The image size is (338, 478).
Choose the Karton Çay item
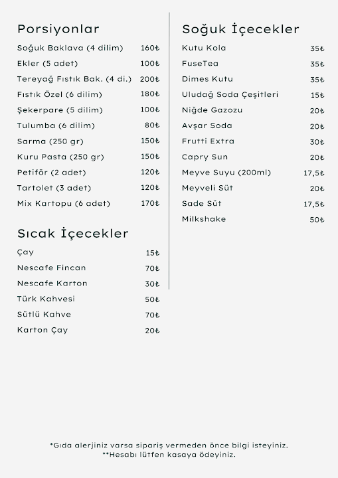[x=42, y=330]
